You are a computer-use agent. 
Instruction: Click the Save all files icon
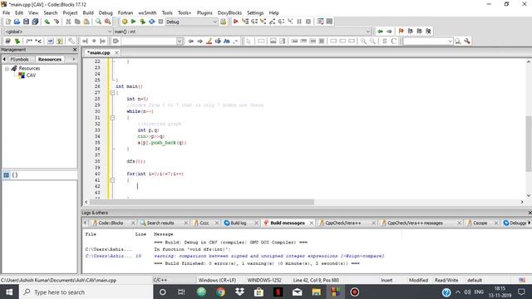pos(35,22)
